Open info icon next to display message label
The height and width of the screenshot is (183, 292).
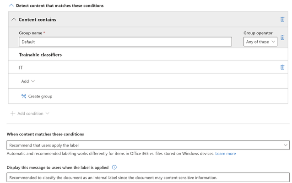point(114,167)
